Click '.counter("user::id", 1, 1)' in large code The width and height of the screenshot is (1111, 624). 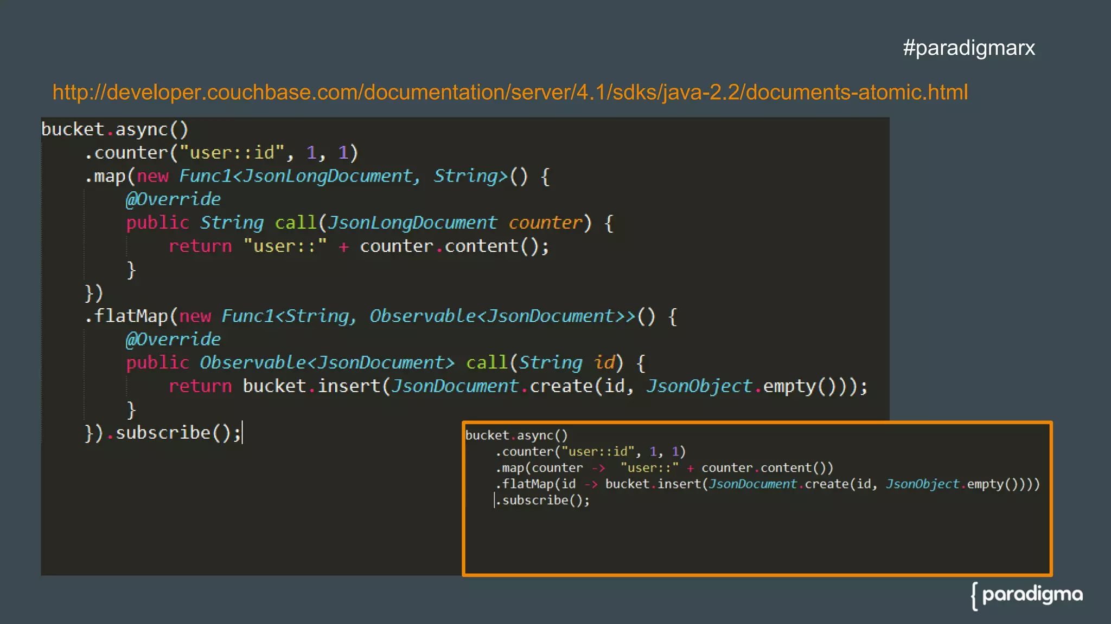(221, 153)
